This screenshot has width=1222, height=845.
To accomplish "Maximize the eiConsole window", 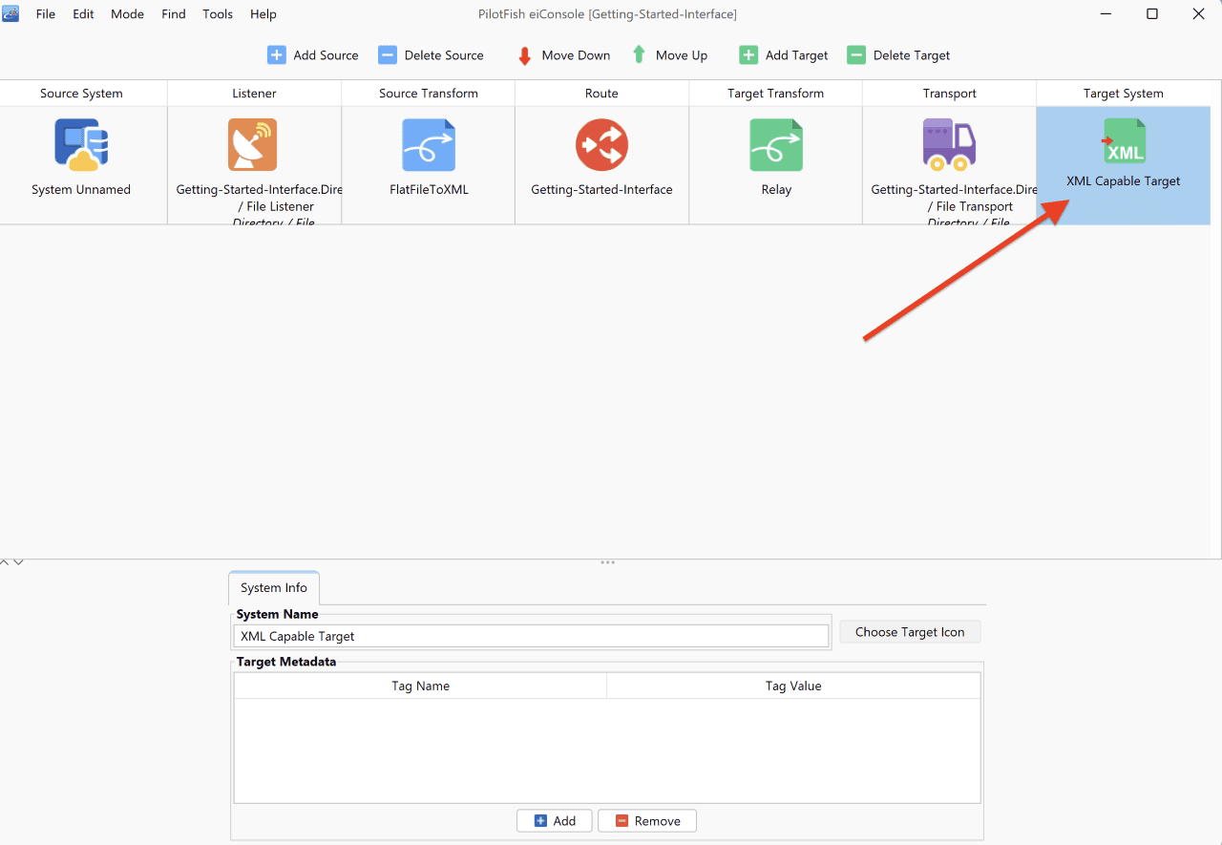I will [x=1152, y=14].
